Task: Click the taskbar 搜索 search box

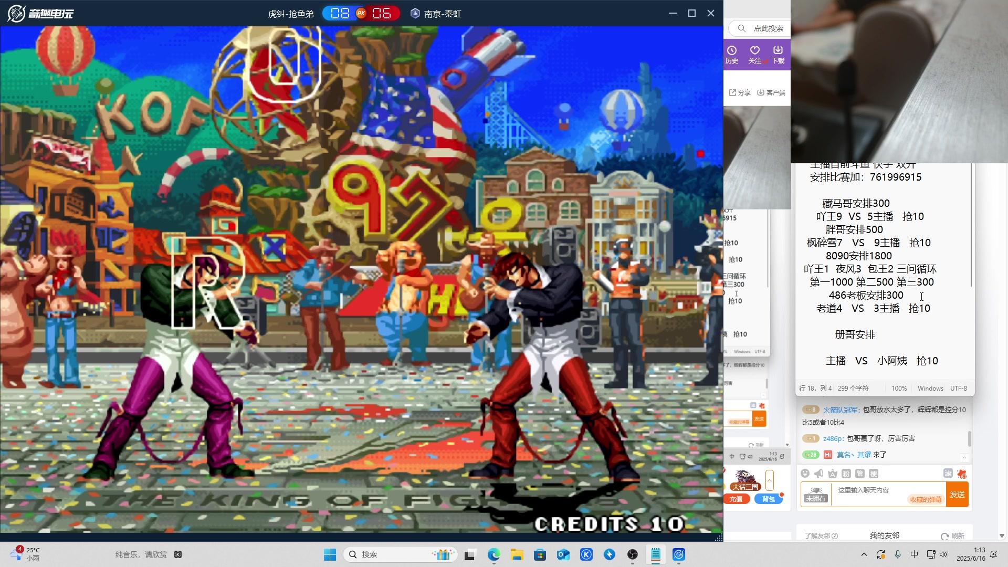Action: tap(401, 554)
